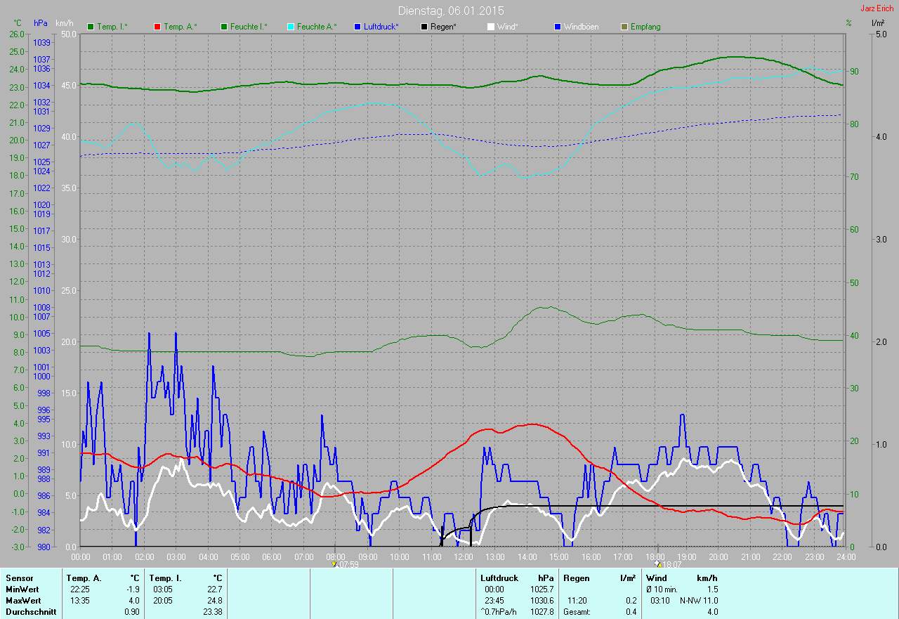Viewport: 899px width, 619px height.
Task: Click the sunrise marker at 07:59
Action: point(334,563)
